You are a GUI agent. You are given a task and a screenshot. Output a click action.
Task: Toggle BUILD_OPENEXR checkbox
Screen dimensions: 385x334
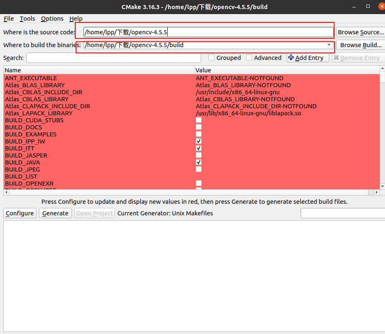click(x=199, y=184)
